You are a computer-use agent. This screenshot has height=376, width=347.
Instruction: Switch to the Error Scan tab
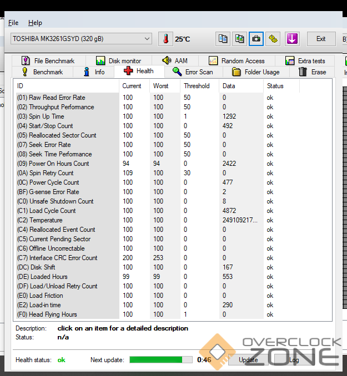tap(193, 72)
